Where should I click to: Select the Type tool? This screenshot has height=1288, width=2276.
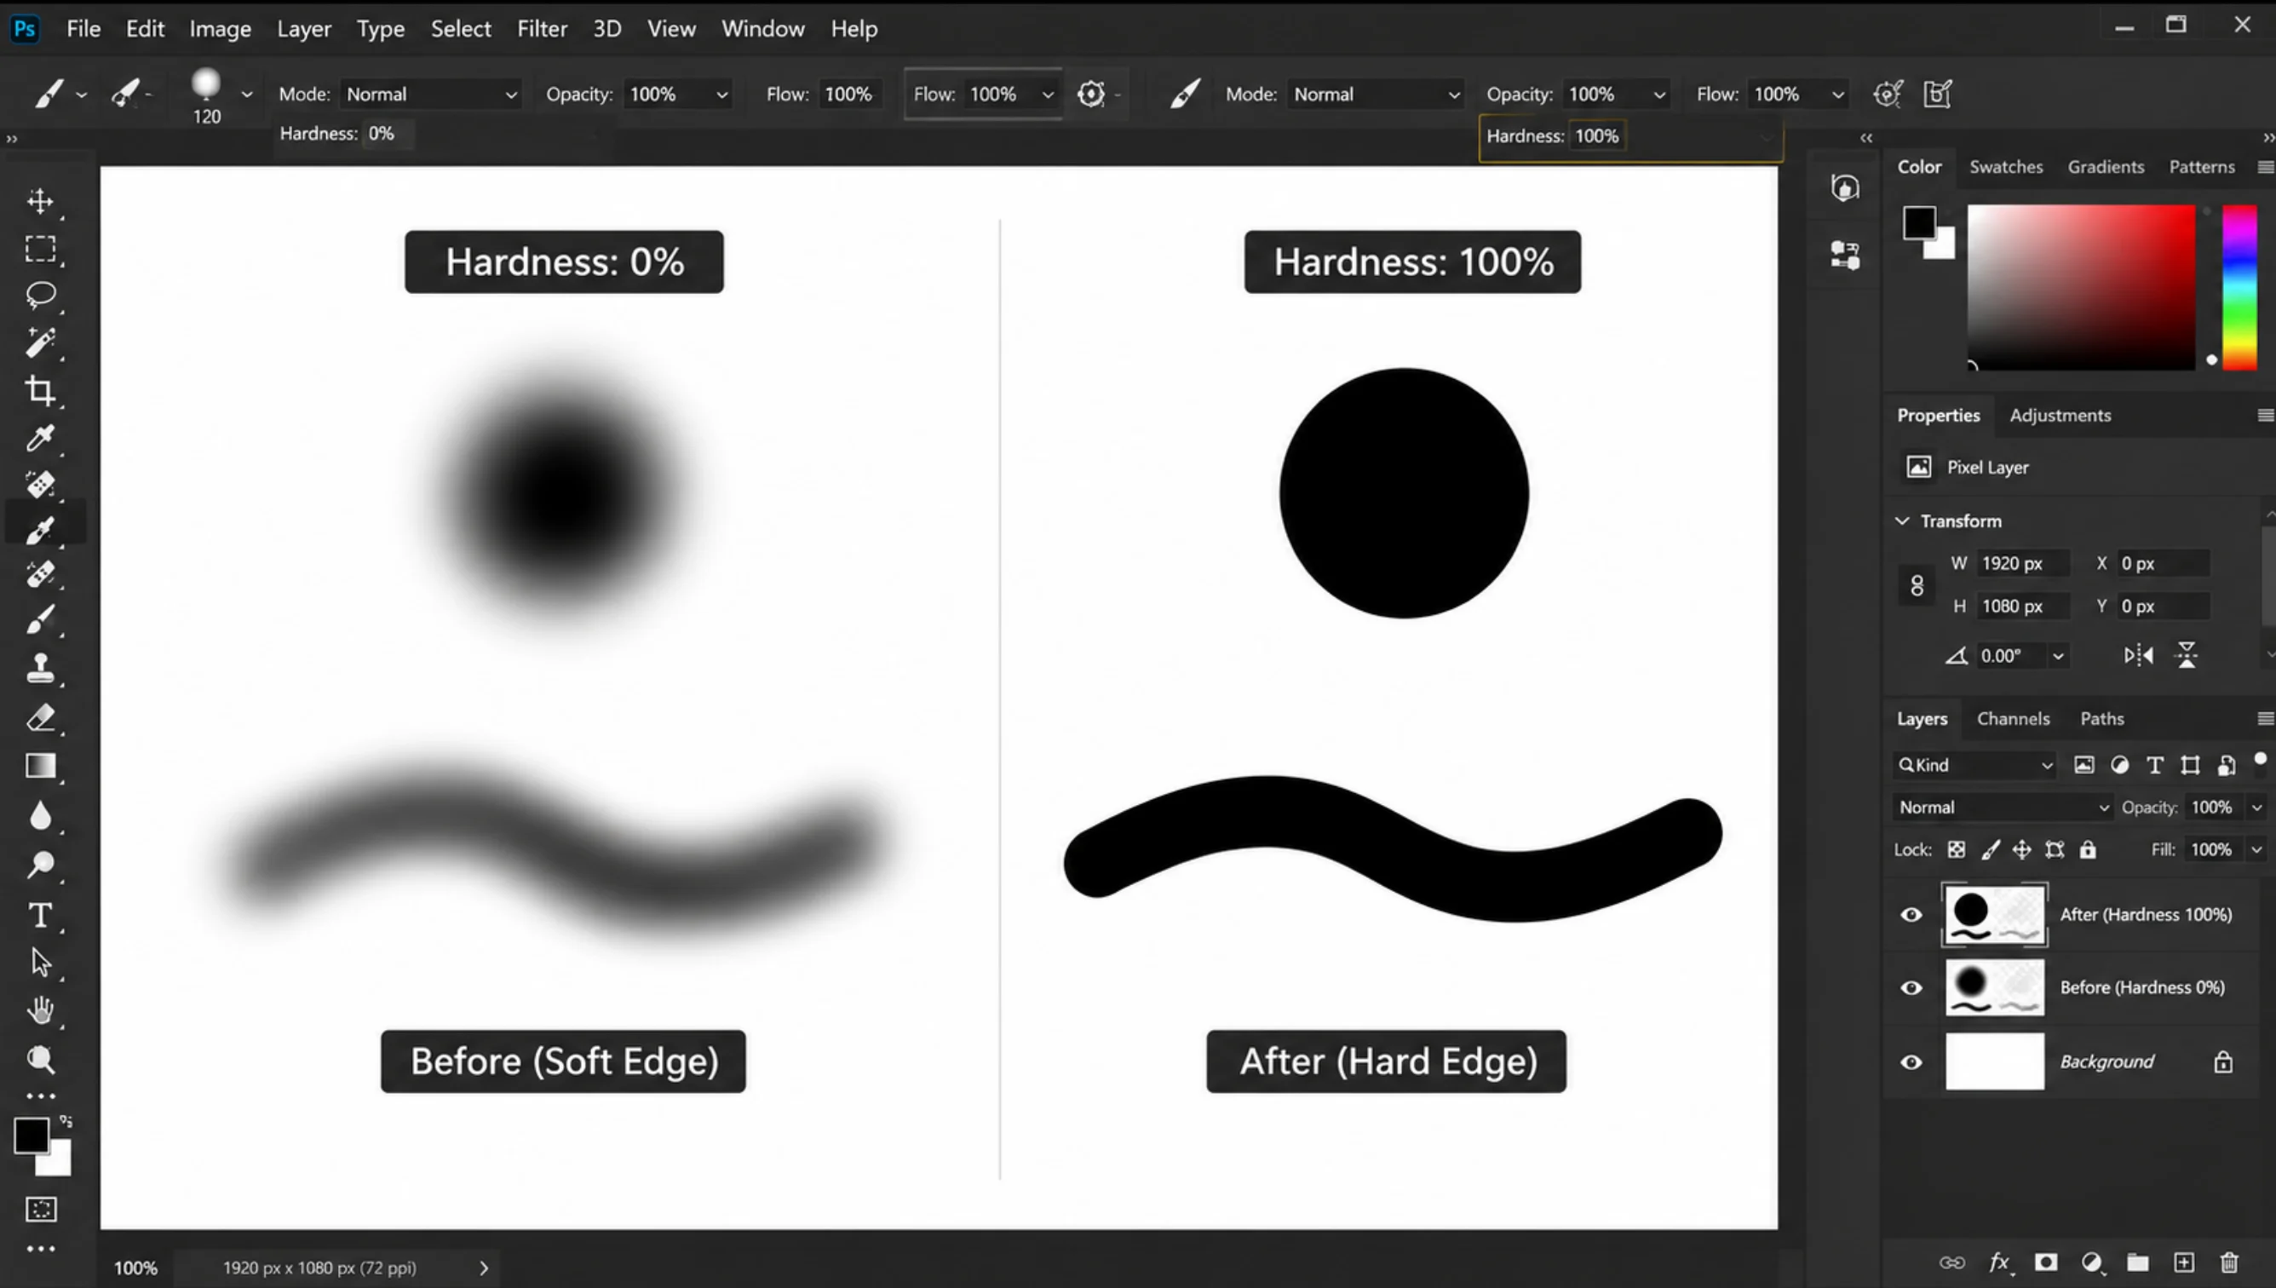point(40,915)
